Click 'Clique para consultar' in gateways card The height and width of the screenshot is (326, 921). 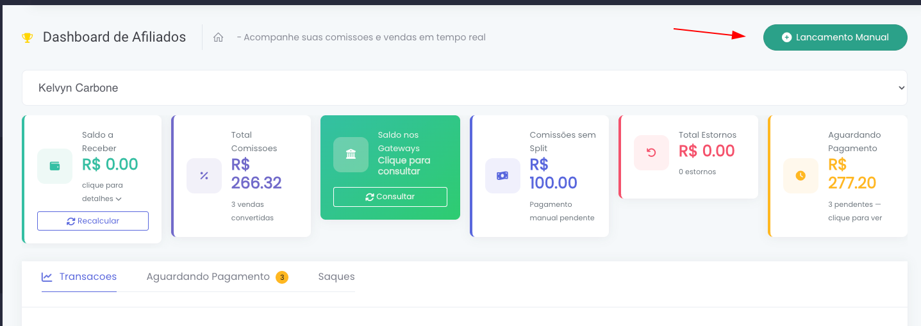point(404,166)
